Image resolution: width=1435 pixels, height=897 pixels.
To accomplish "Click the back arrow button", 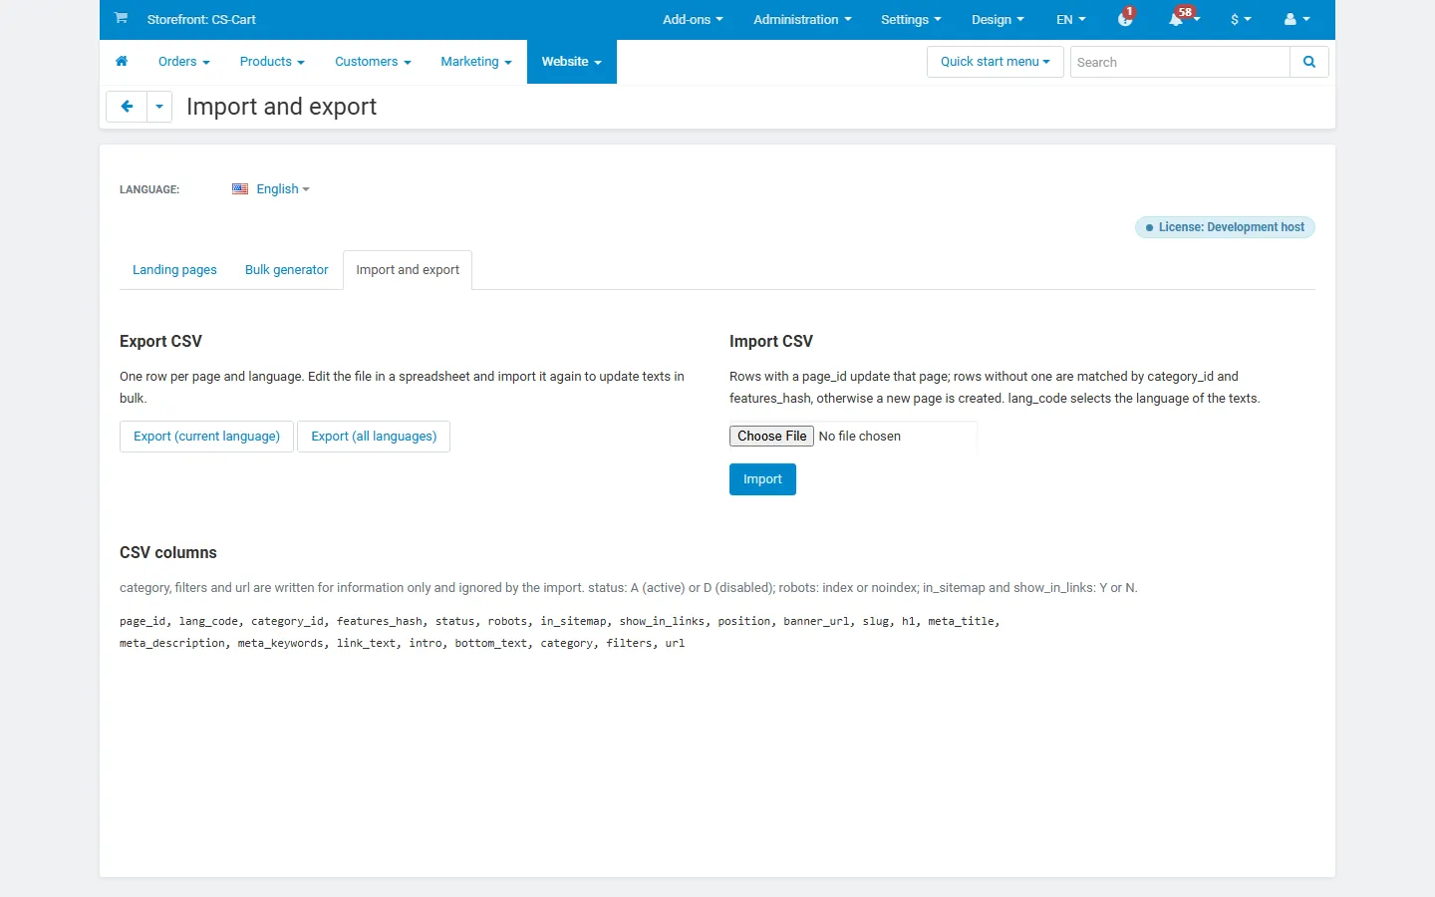I will pyautogui.click(x=127, y=107).
